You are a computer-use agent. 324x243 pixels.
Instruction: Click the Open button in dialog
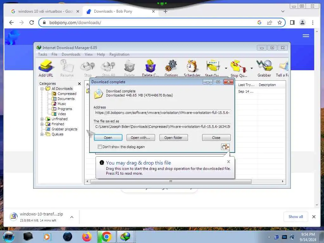point(108,138)
